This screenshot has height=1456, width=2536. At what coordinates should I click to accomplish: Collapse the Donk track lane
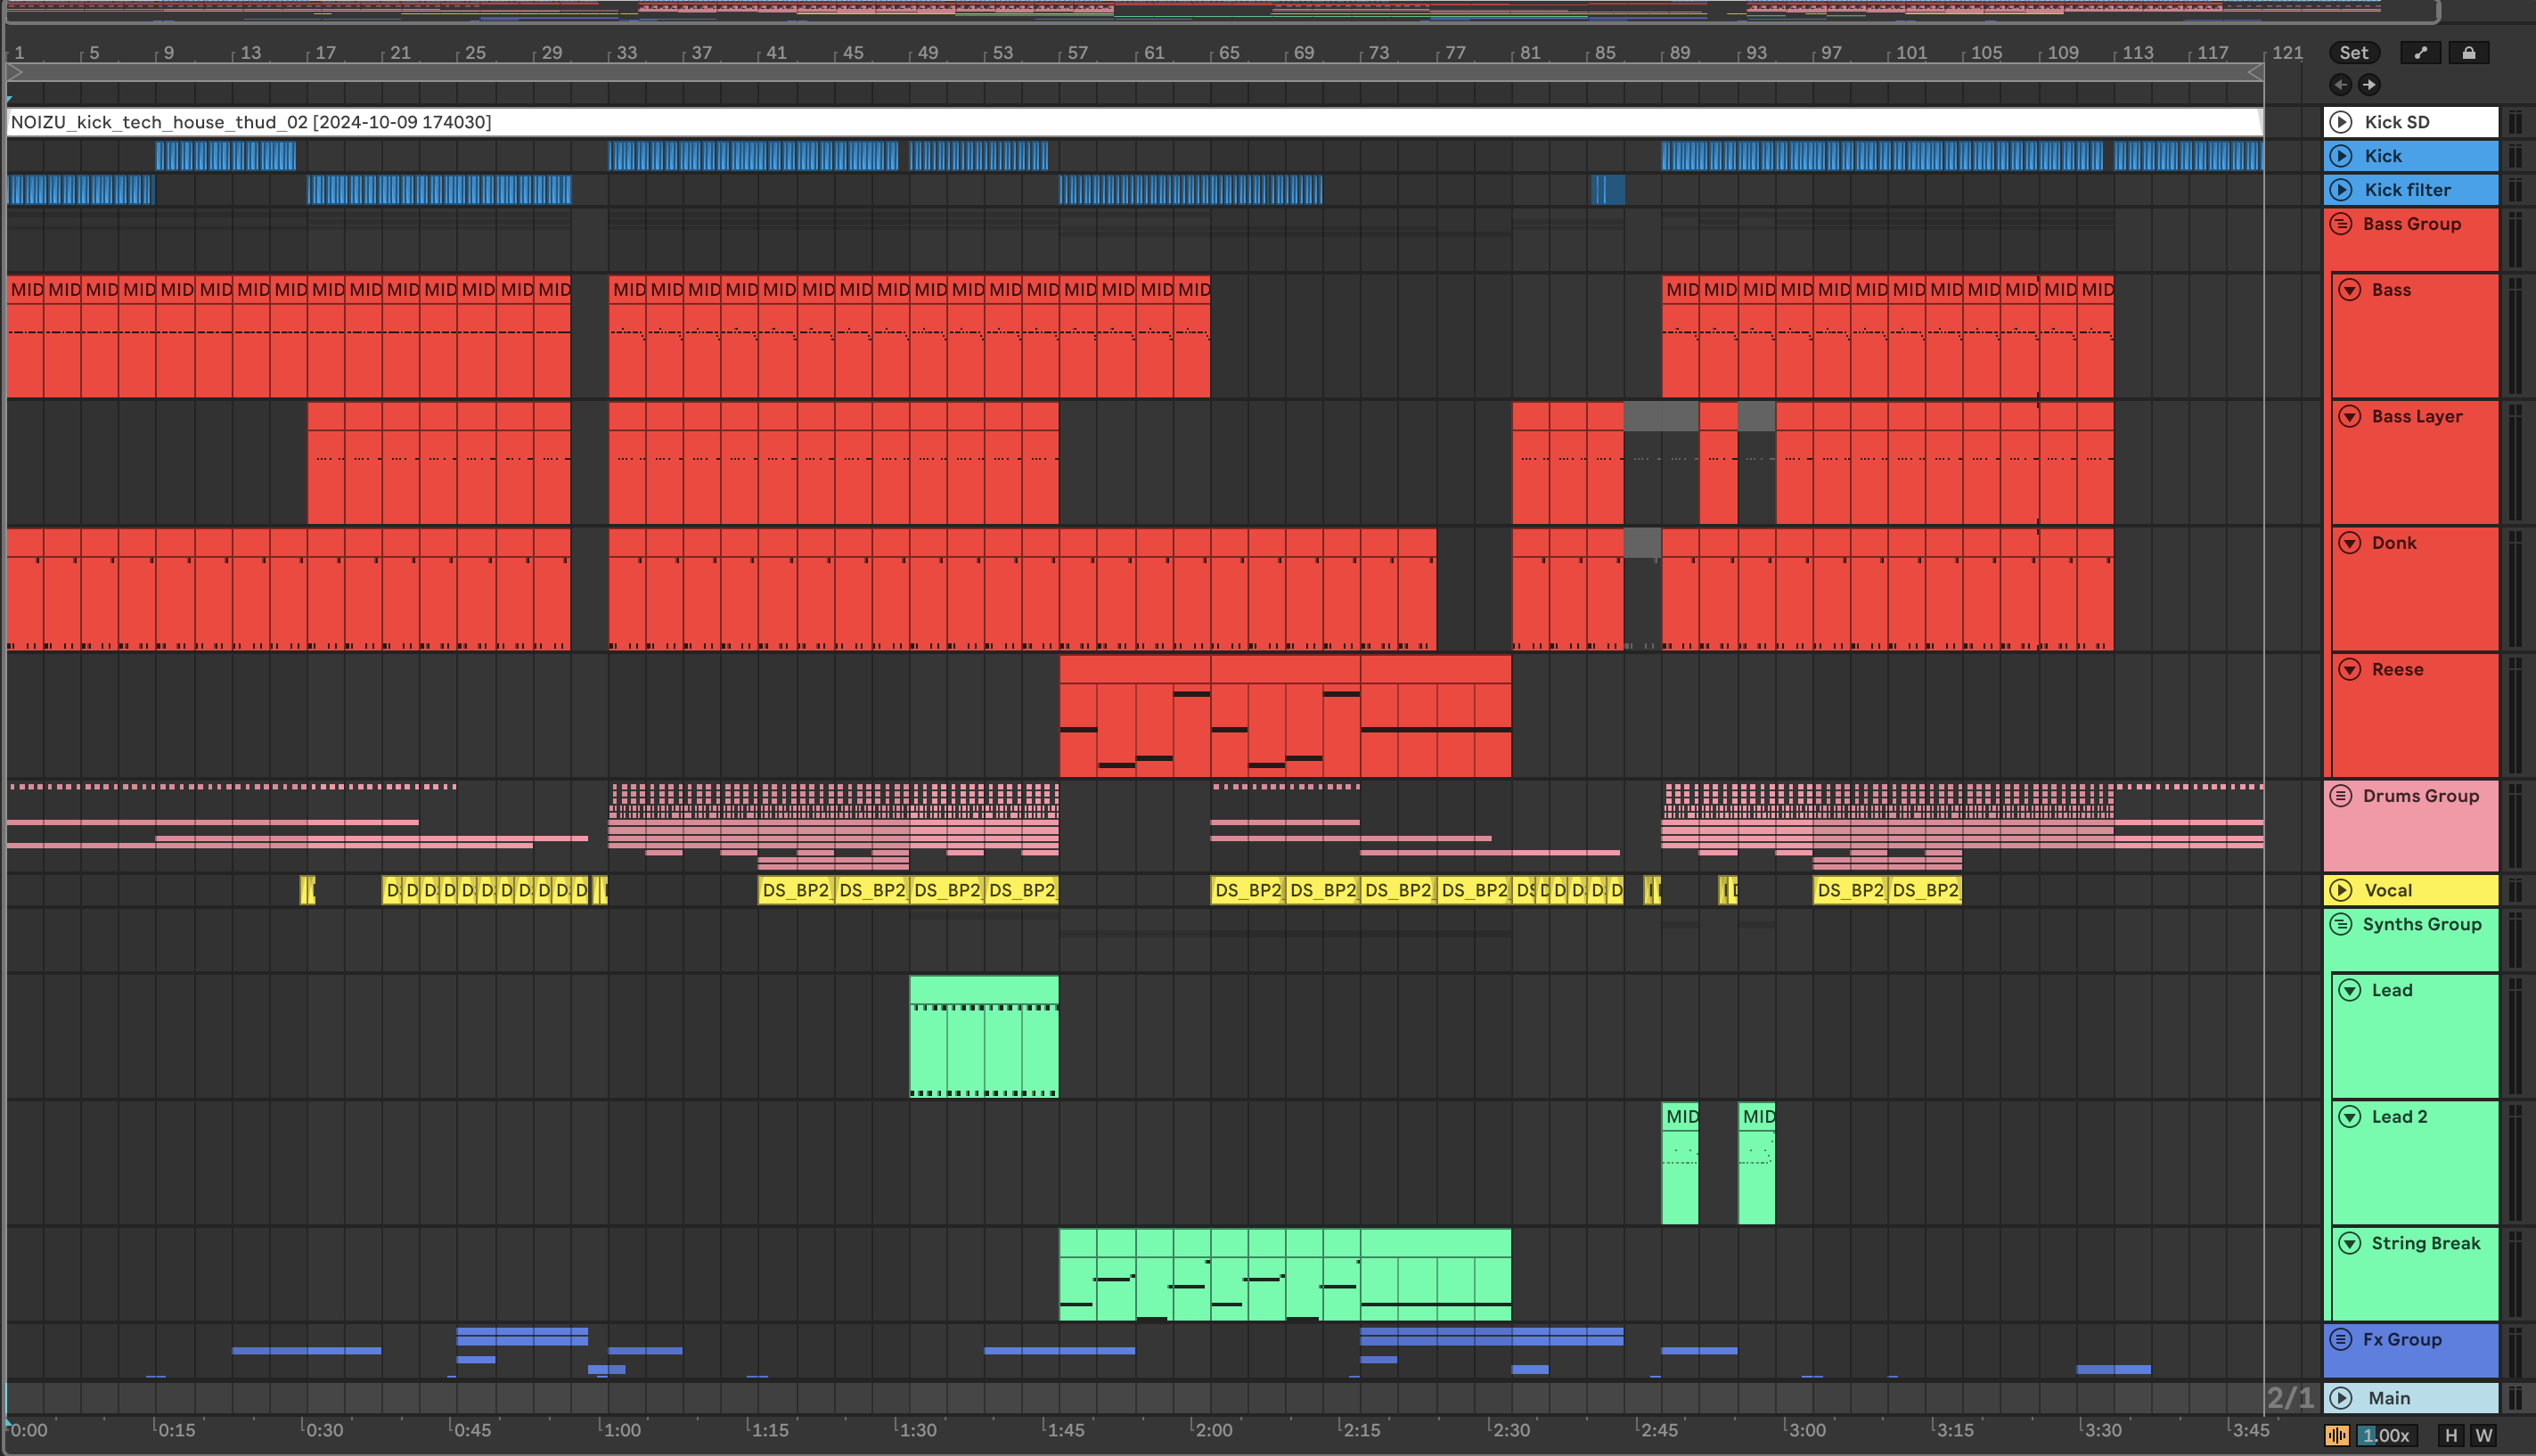coord(2350,543)
